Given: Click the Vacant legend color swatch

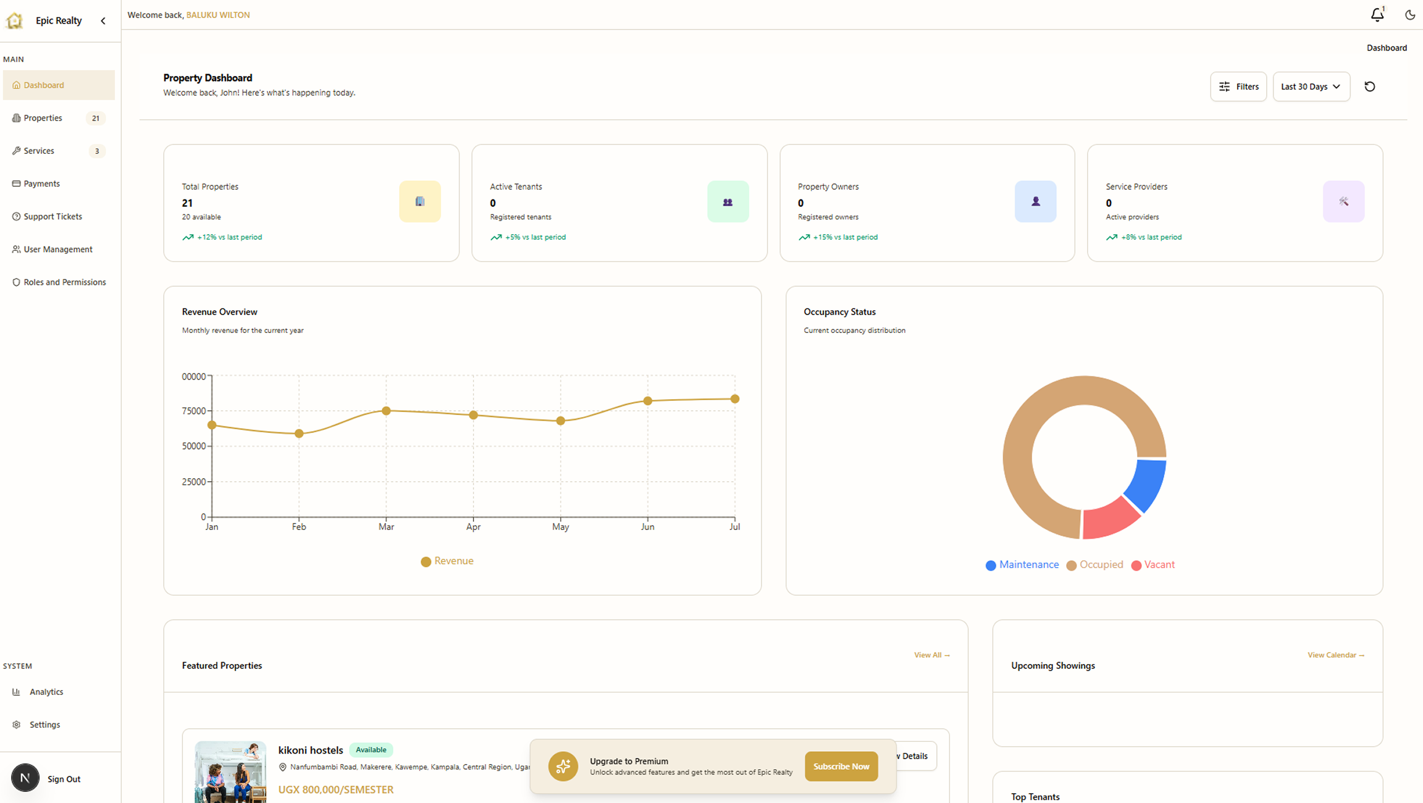Looking at the screenshot, I should coord(1136,565).
